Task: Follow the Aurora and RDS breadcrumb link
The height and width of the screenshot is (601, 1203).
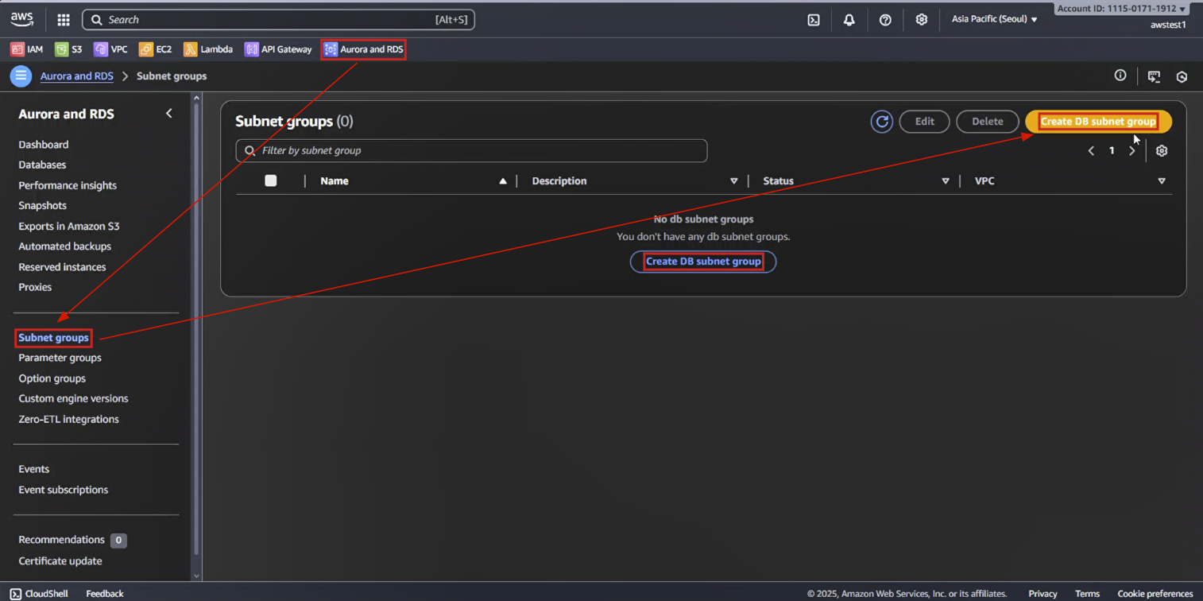Action: click(77, 76)
